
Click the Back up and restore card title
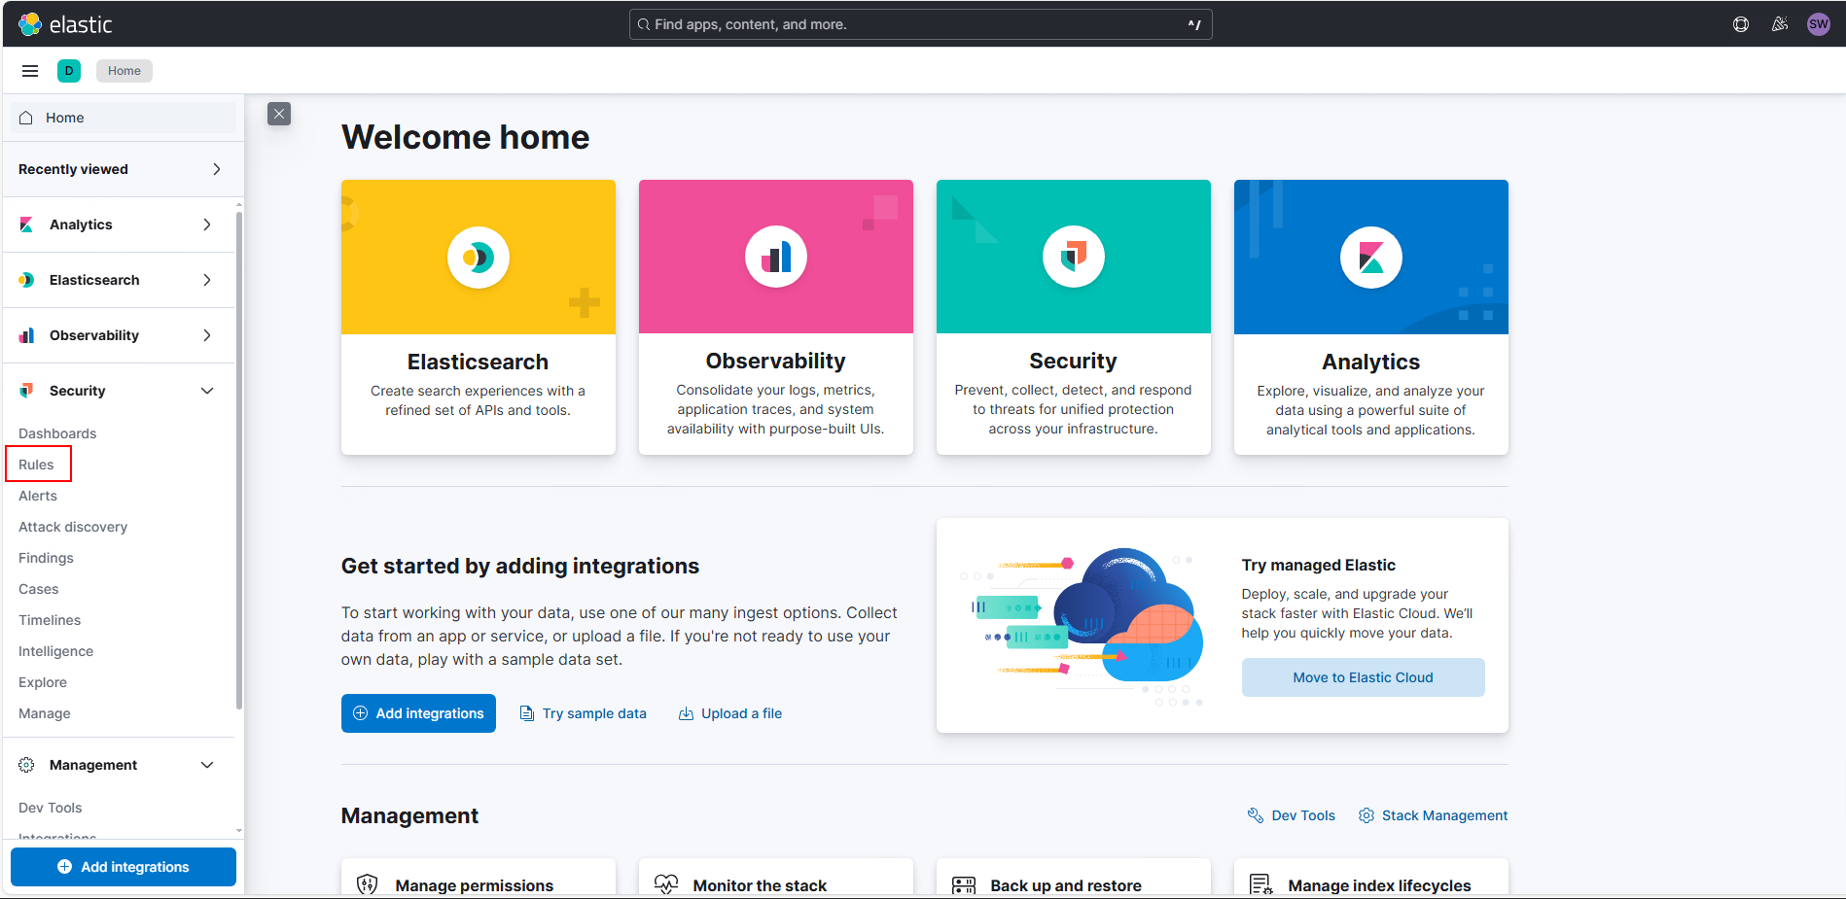coord(1066,885)
